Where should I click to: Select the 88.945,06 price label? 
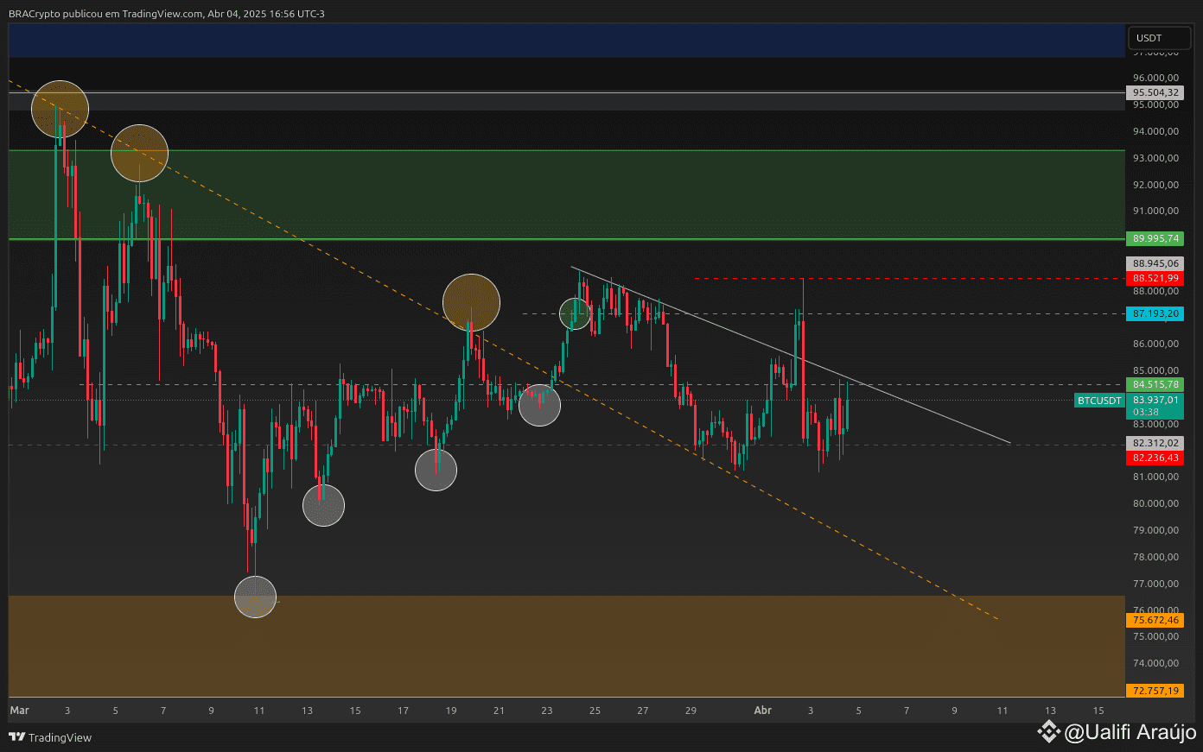(x=1155, y=264)
